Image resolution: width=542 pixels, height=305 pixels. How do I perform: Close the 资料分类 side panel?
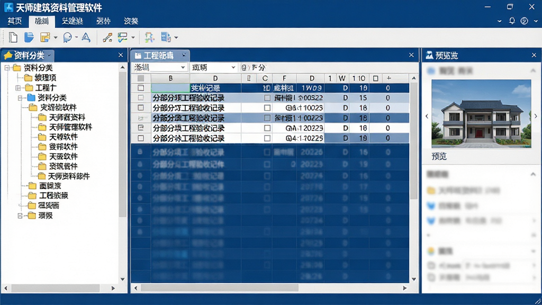point(121,55)
